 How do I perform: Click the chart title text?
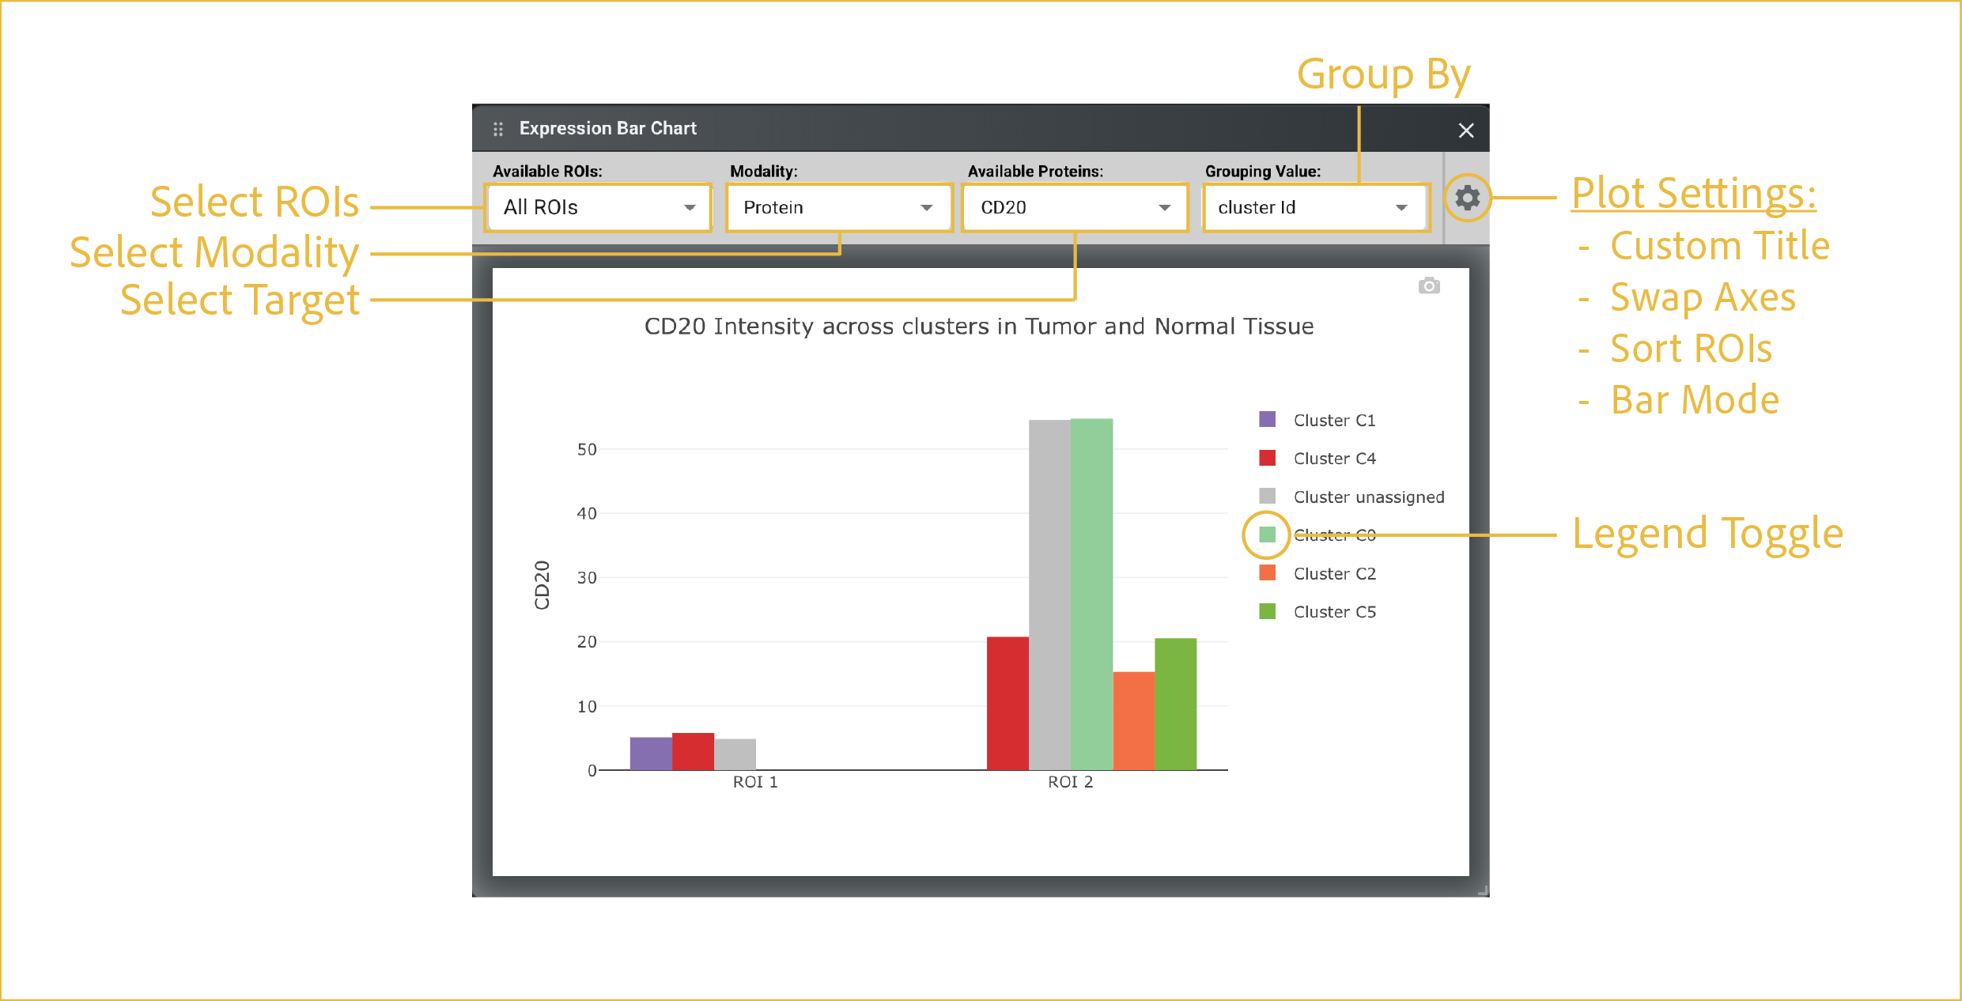979,327
